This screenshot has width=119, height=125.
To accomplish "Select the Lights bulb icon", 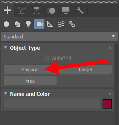I will [28, 24].
